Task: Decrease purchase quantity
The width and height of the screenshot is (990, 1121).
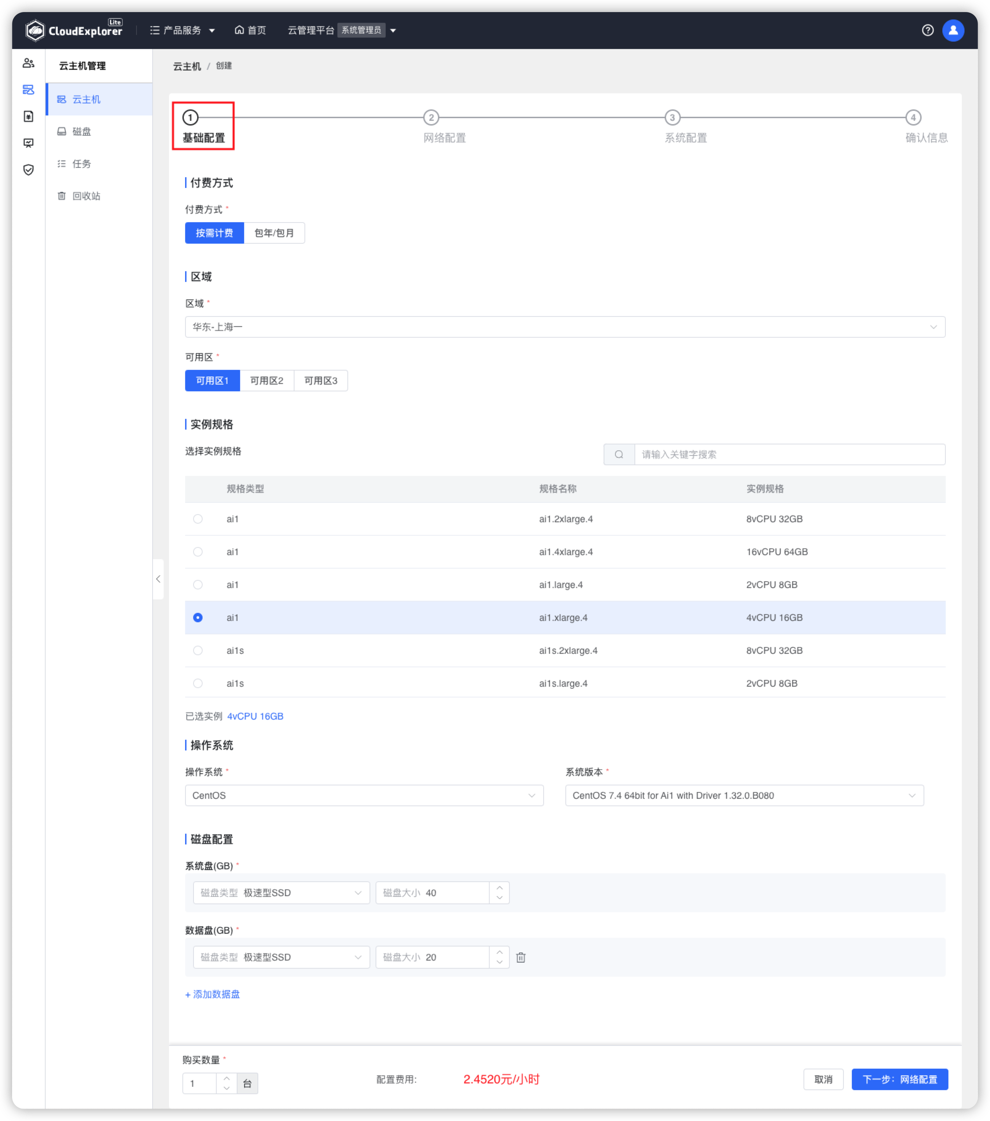Action: (226, 1089)
